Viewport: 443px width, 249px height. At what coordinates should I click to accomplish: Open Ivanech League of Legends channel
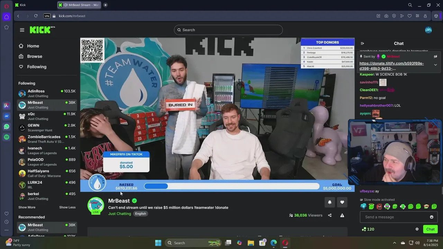[x=47, y=150]
